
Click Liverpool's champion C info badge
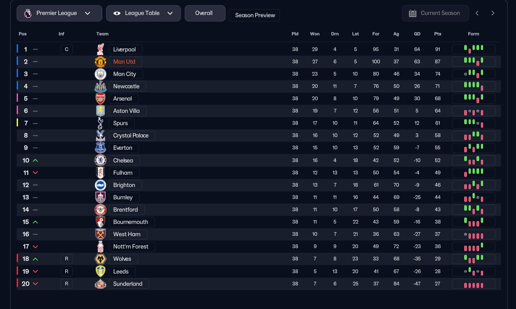click(x=67, y=50)
